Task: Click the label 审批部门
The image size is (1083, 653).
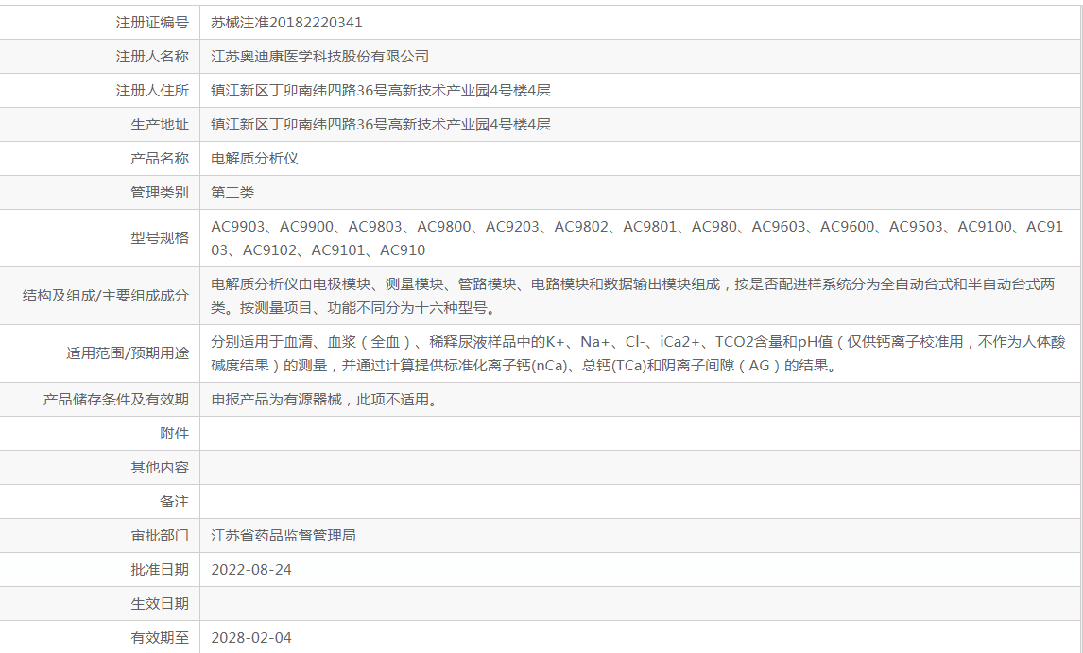Action: click(x=160, y=536)
